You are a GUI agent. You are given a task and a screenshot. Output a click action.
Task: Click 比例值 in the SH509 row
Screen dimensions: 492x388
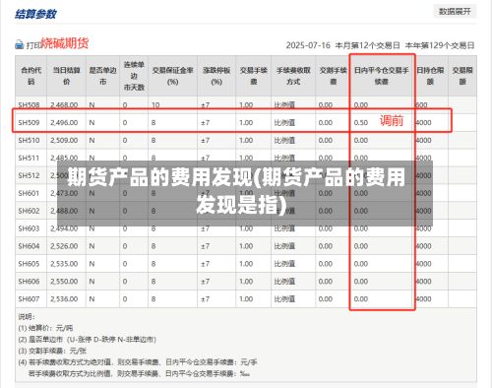(284, 123)
